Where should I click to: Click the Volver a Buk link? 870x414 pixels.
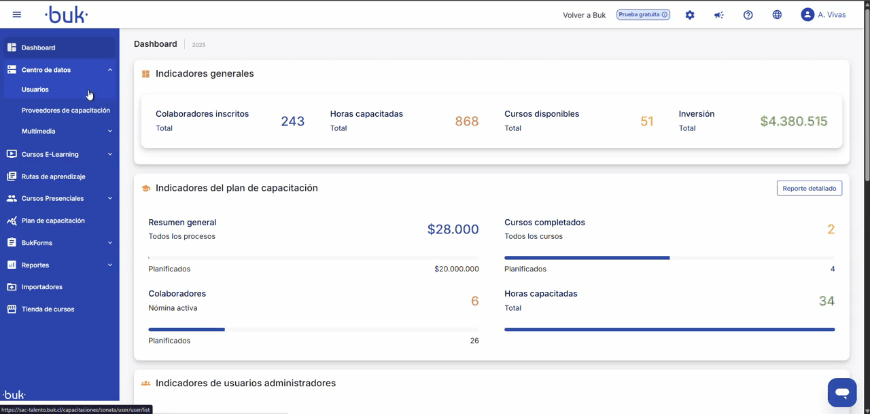click(x=584, y=15)
